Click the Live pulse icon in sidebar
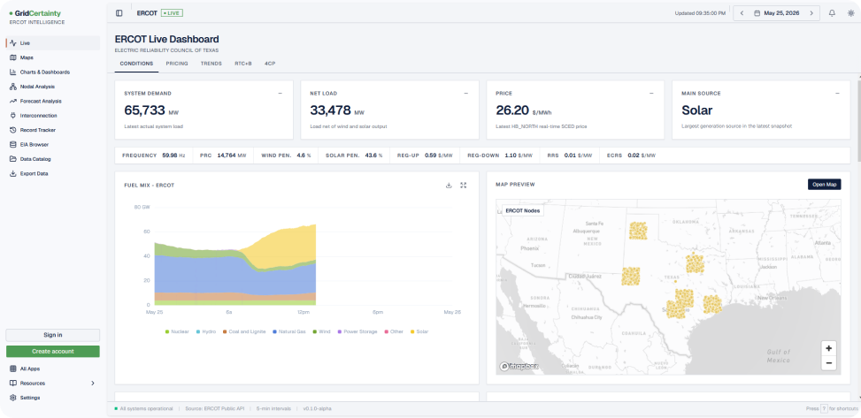 pyautogui.click(x=13, y=42)
